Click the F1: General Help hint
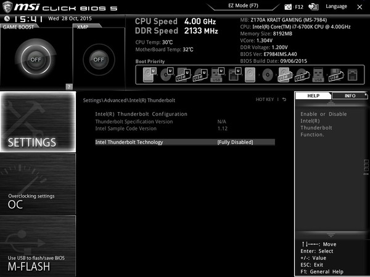Viewport: 370px width, 277px height. tap(322, 271)
